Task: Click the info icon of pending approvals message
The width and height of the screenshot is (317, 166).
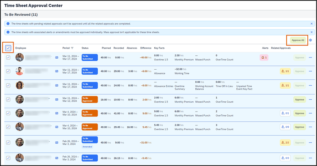Action: pos(8,24)
